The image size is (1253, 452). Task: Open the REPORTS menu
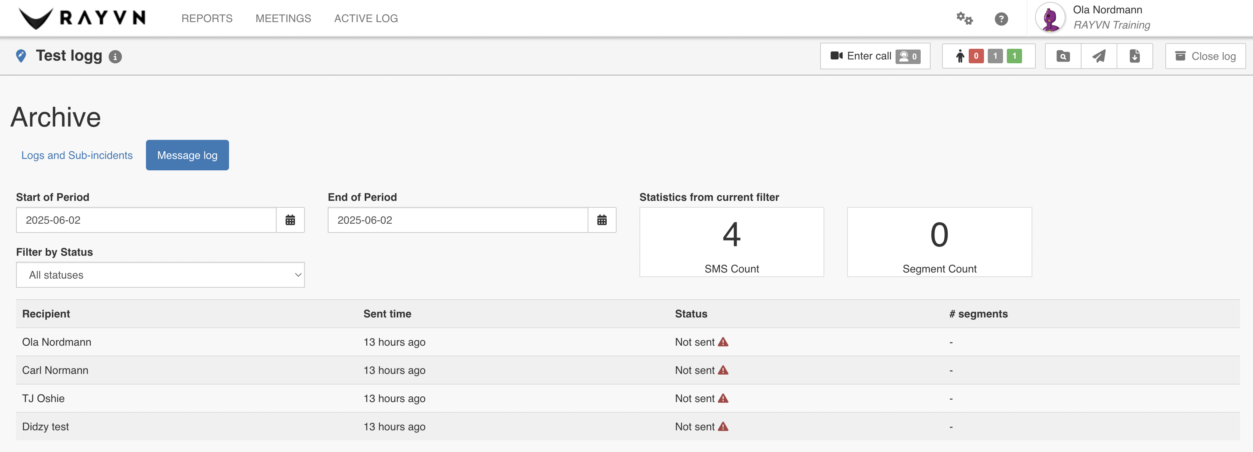pyautogui.click(x=207, y=19)
